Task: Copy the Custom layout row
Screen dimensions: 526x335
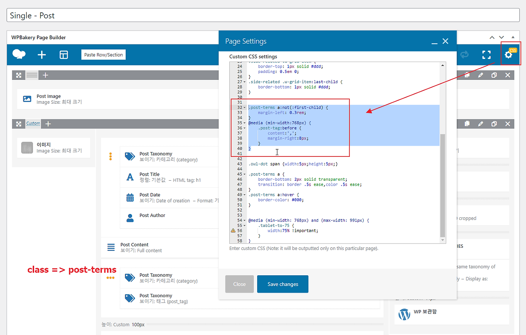Action: 467,124
